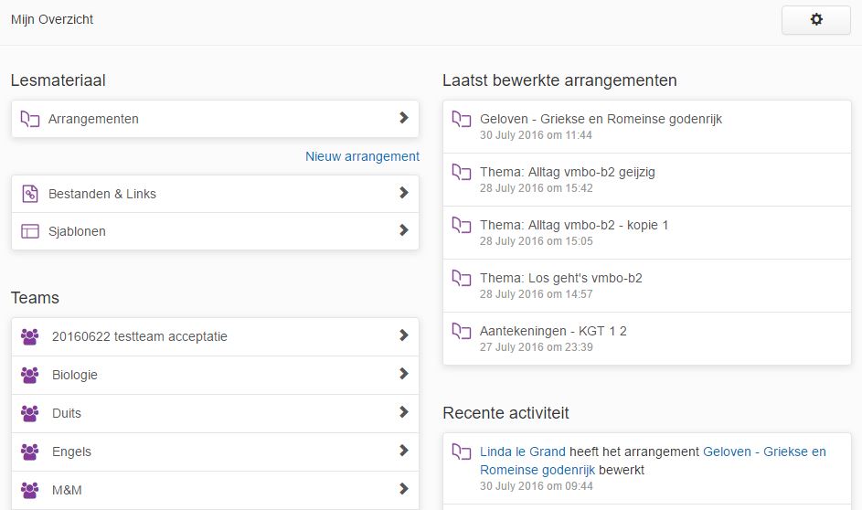The height and width of the screenshot is (510, 862).
Task: Create a Nieuw arrangement via link
Action: 362,156
